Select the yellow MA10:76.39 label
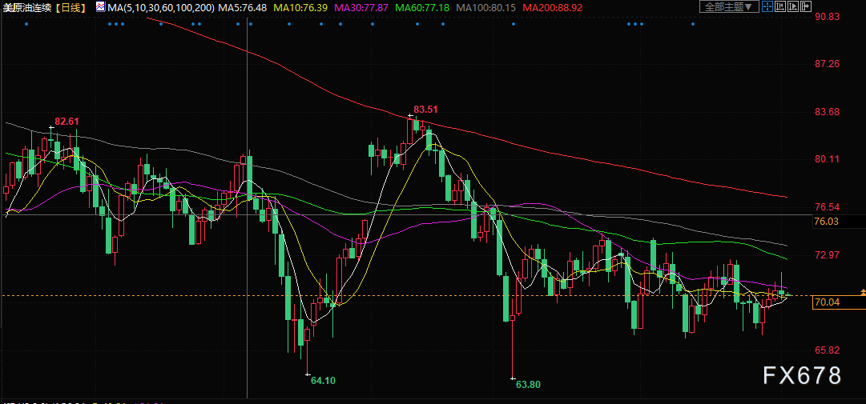Image resolution: width=866 pixels, height=404 pixels. point(300,7)
